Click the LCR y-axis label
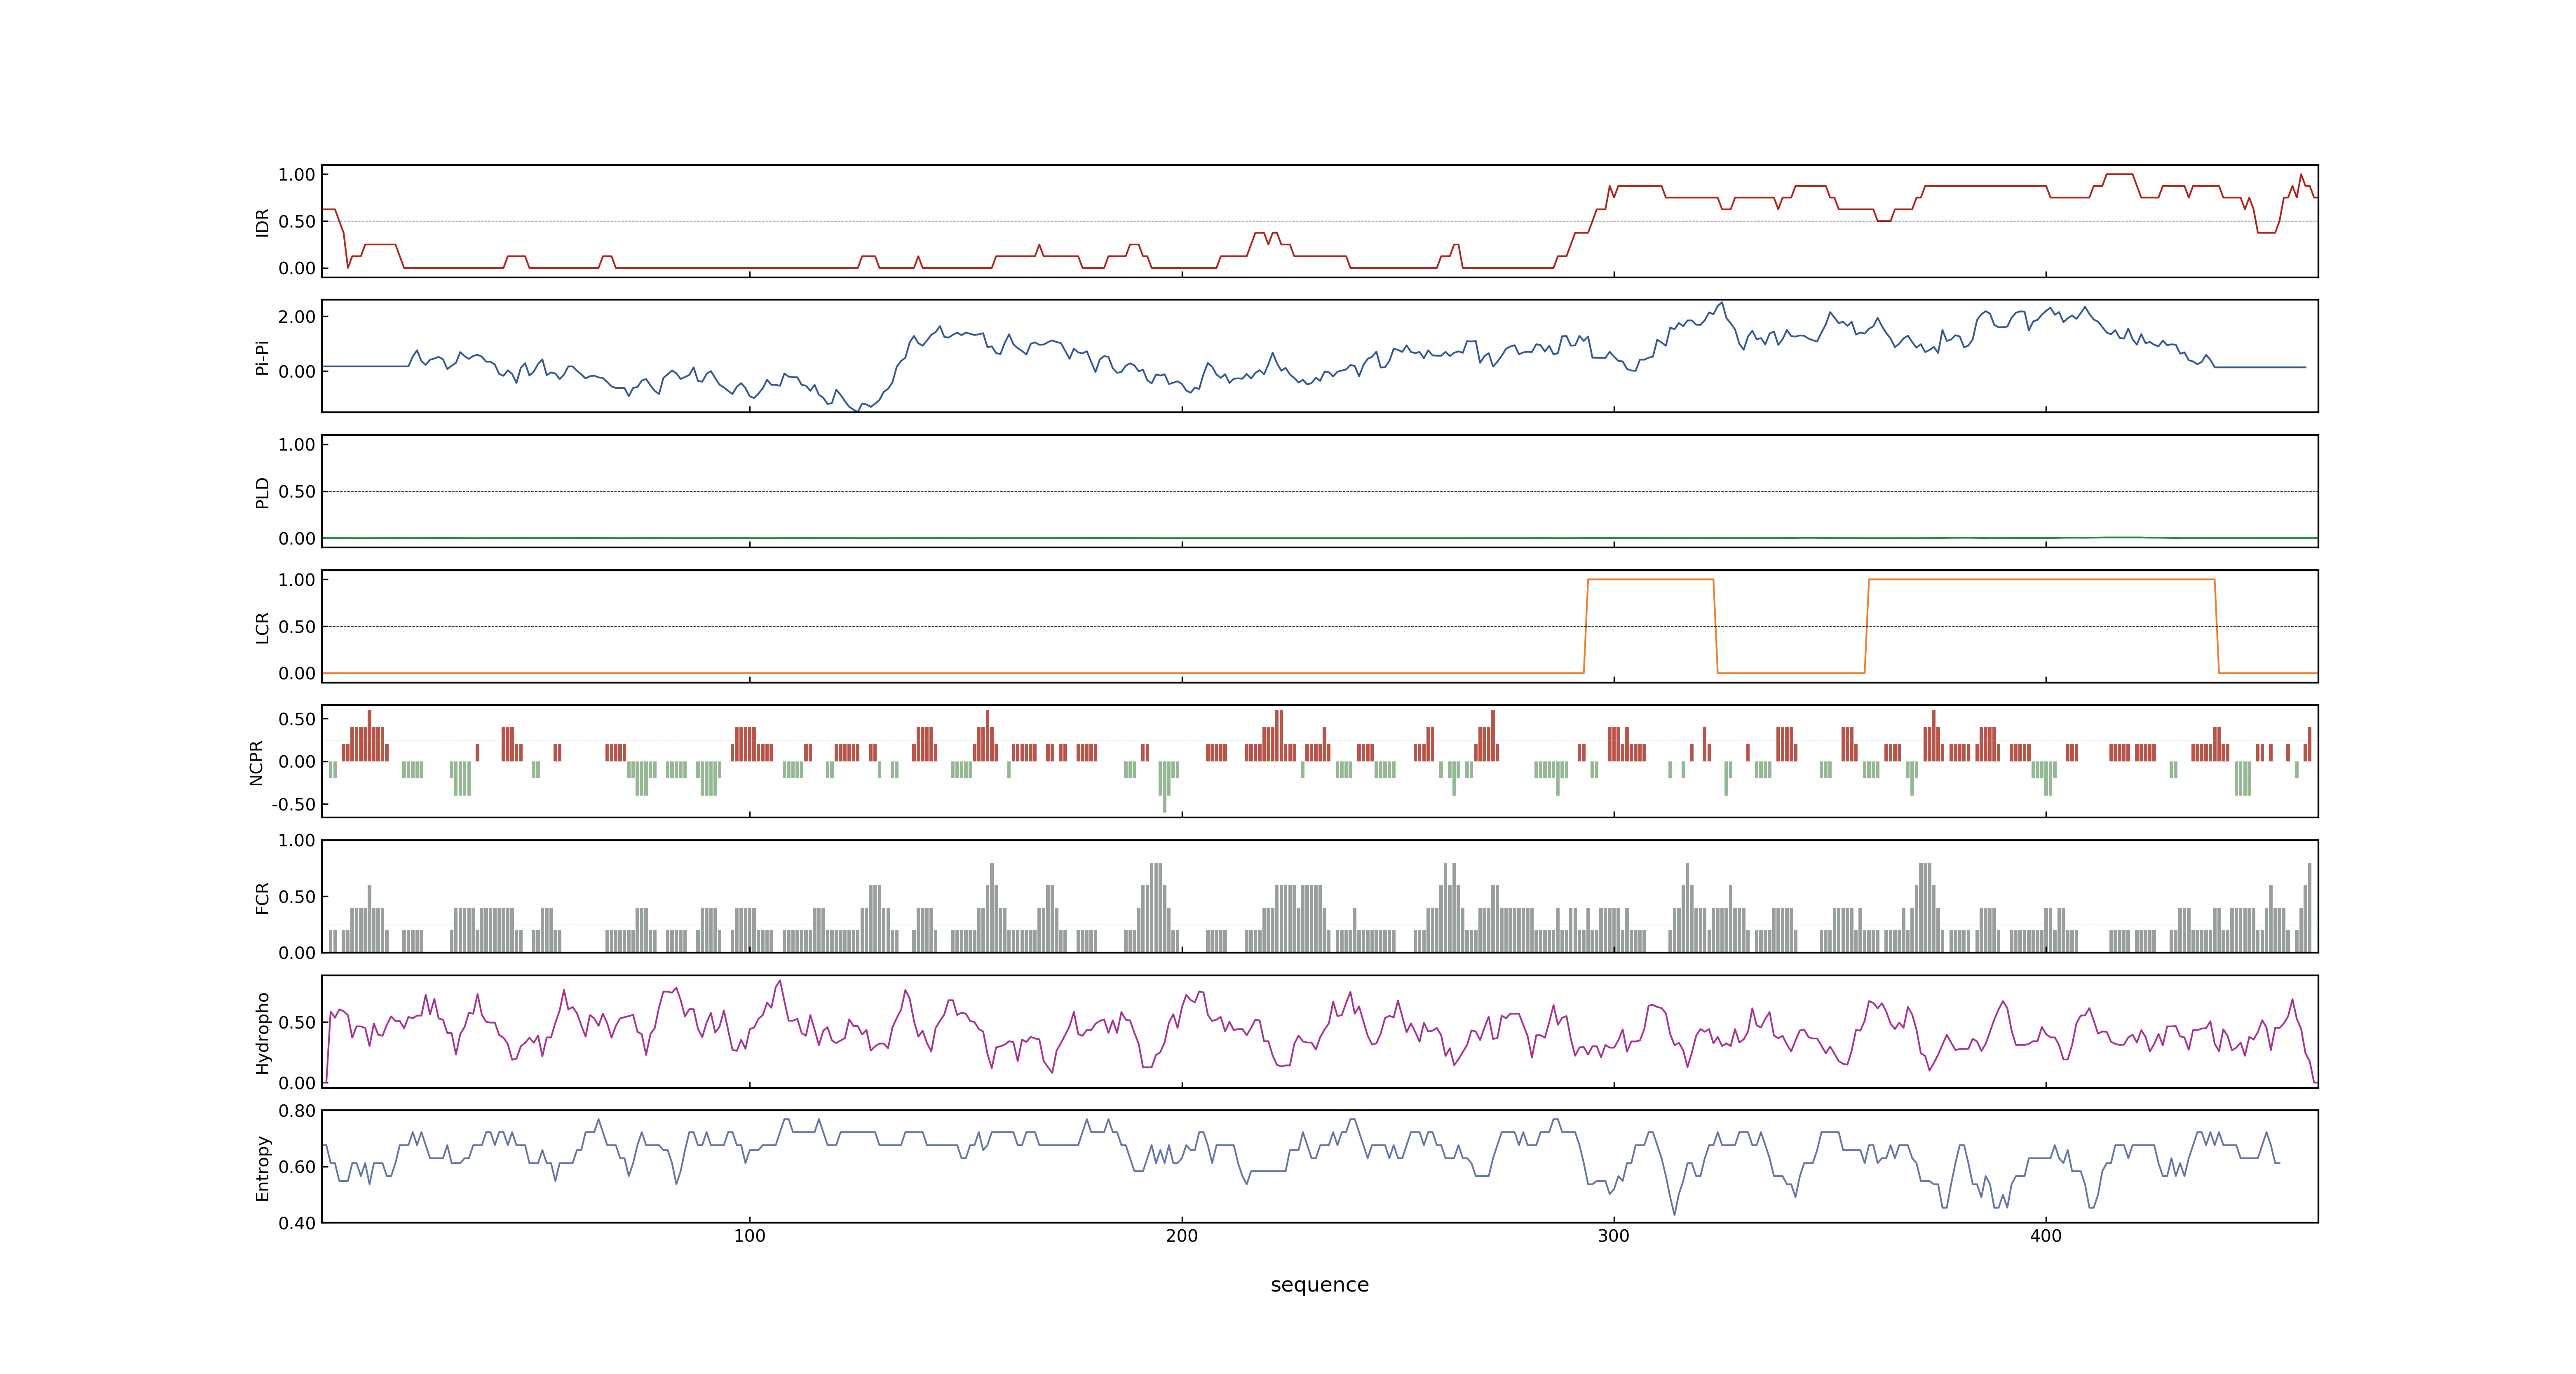 (x=262, y=627)
